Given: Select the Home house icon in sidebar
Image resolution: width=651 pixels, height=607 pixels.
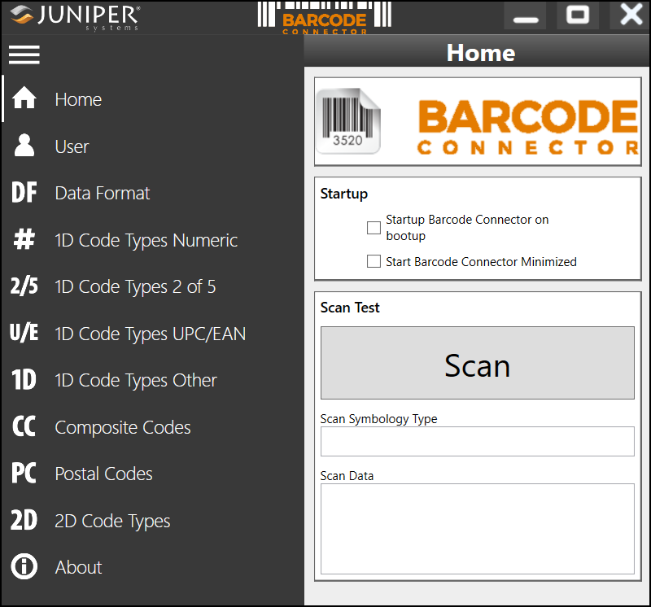Looking at the screenshot, I should coord(23,98).
